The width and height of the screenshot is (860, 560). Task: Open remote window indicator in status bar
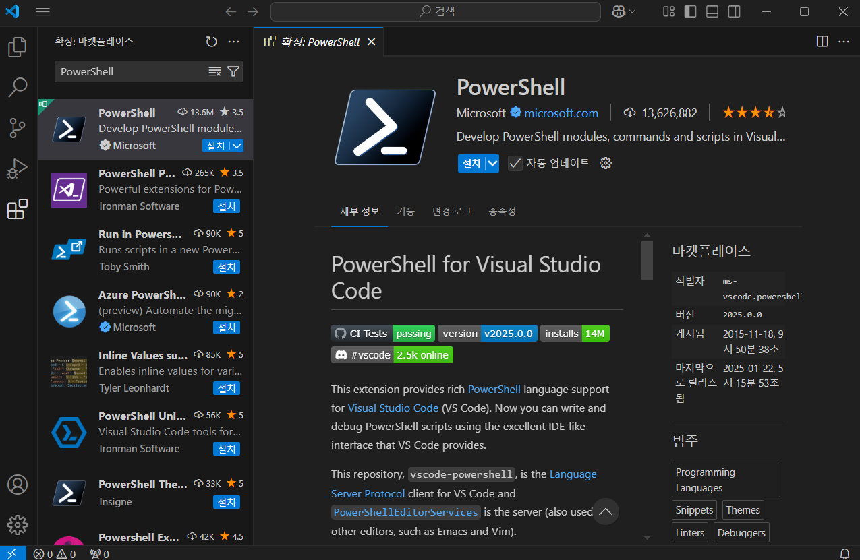[x=13, y=553]
